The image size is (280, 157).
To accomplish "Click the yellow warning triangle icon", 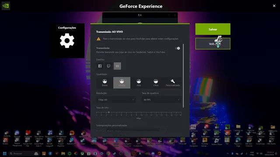I will coord(98,39).
